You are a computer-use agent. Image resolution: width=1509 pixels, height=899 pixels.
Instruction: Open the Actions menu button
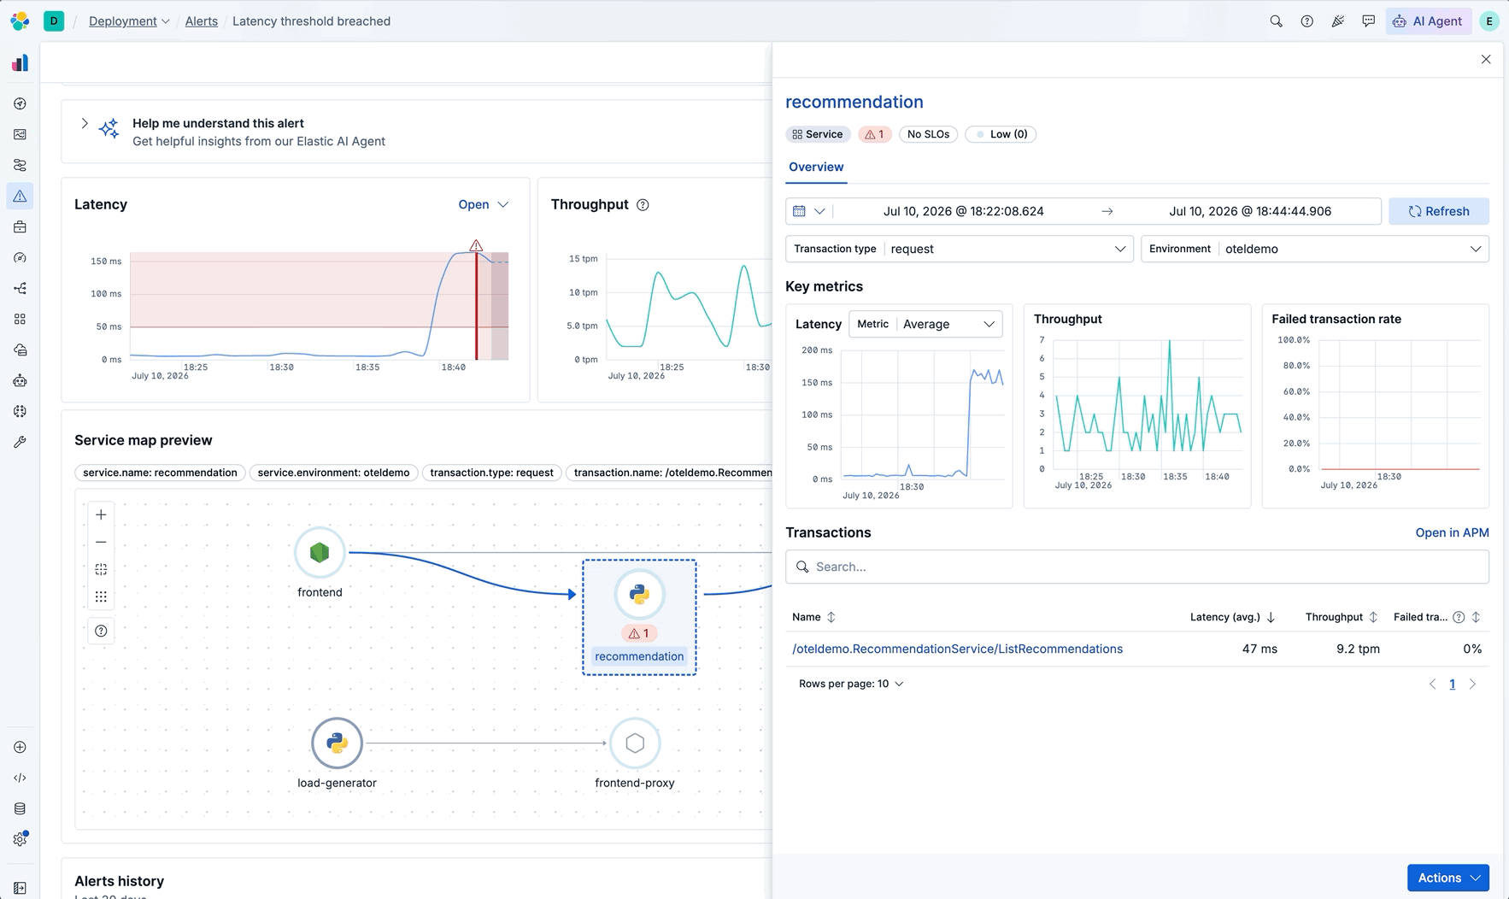click(1448, 878)
